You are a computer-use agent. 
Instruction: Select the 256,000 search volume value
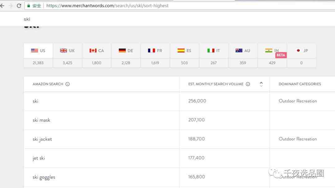point(197,101)
